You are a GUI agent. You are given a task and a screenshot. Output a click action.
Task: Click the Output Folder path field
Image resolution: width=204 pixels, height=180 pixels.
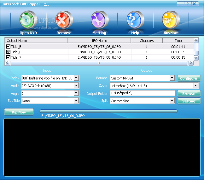143,93
